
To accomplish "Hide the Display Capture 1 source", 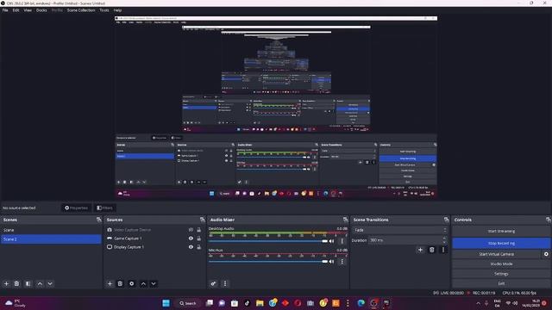I will [x=191, y=247].
